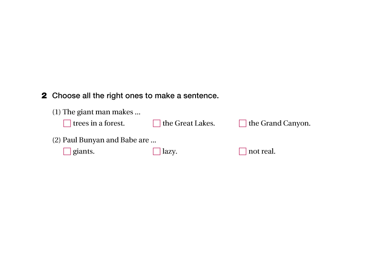Viewport: 376px width, 263px height.
Task: Click the option text 'giants.'
Action: [x=84, y=151]
